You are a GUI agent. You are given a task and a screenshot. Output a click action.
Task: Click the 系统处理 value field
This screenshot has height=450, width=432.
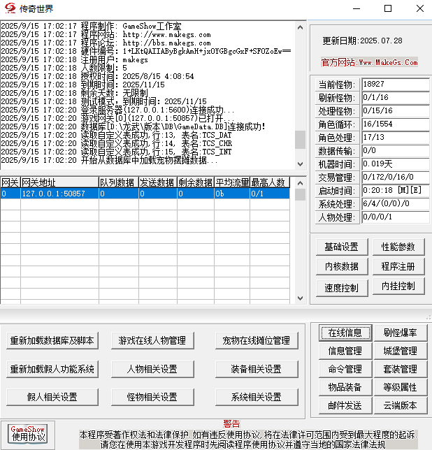(396, 204)
